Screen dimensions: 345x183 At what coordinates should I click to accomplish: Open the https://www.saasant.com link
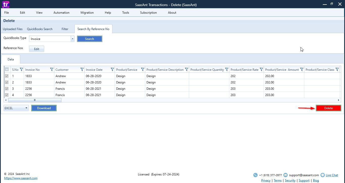coord(21,178)
